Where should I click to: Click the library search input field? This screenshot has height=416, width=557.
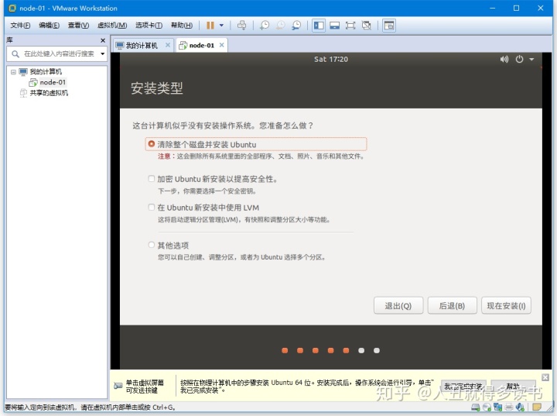point(58,54)
